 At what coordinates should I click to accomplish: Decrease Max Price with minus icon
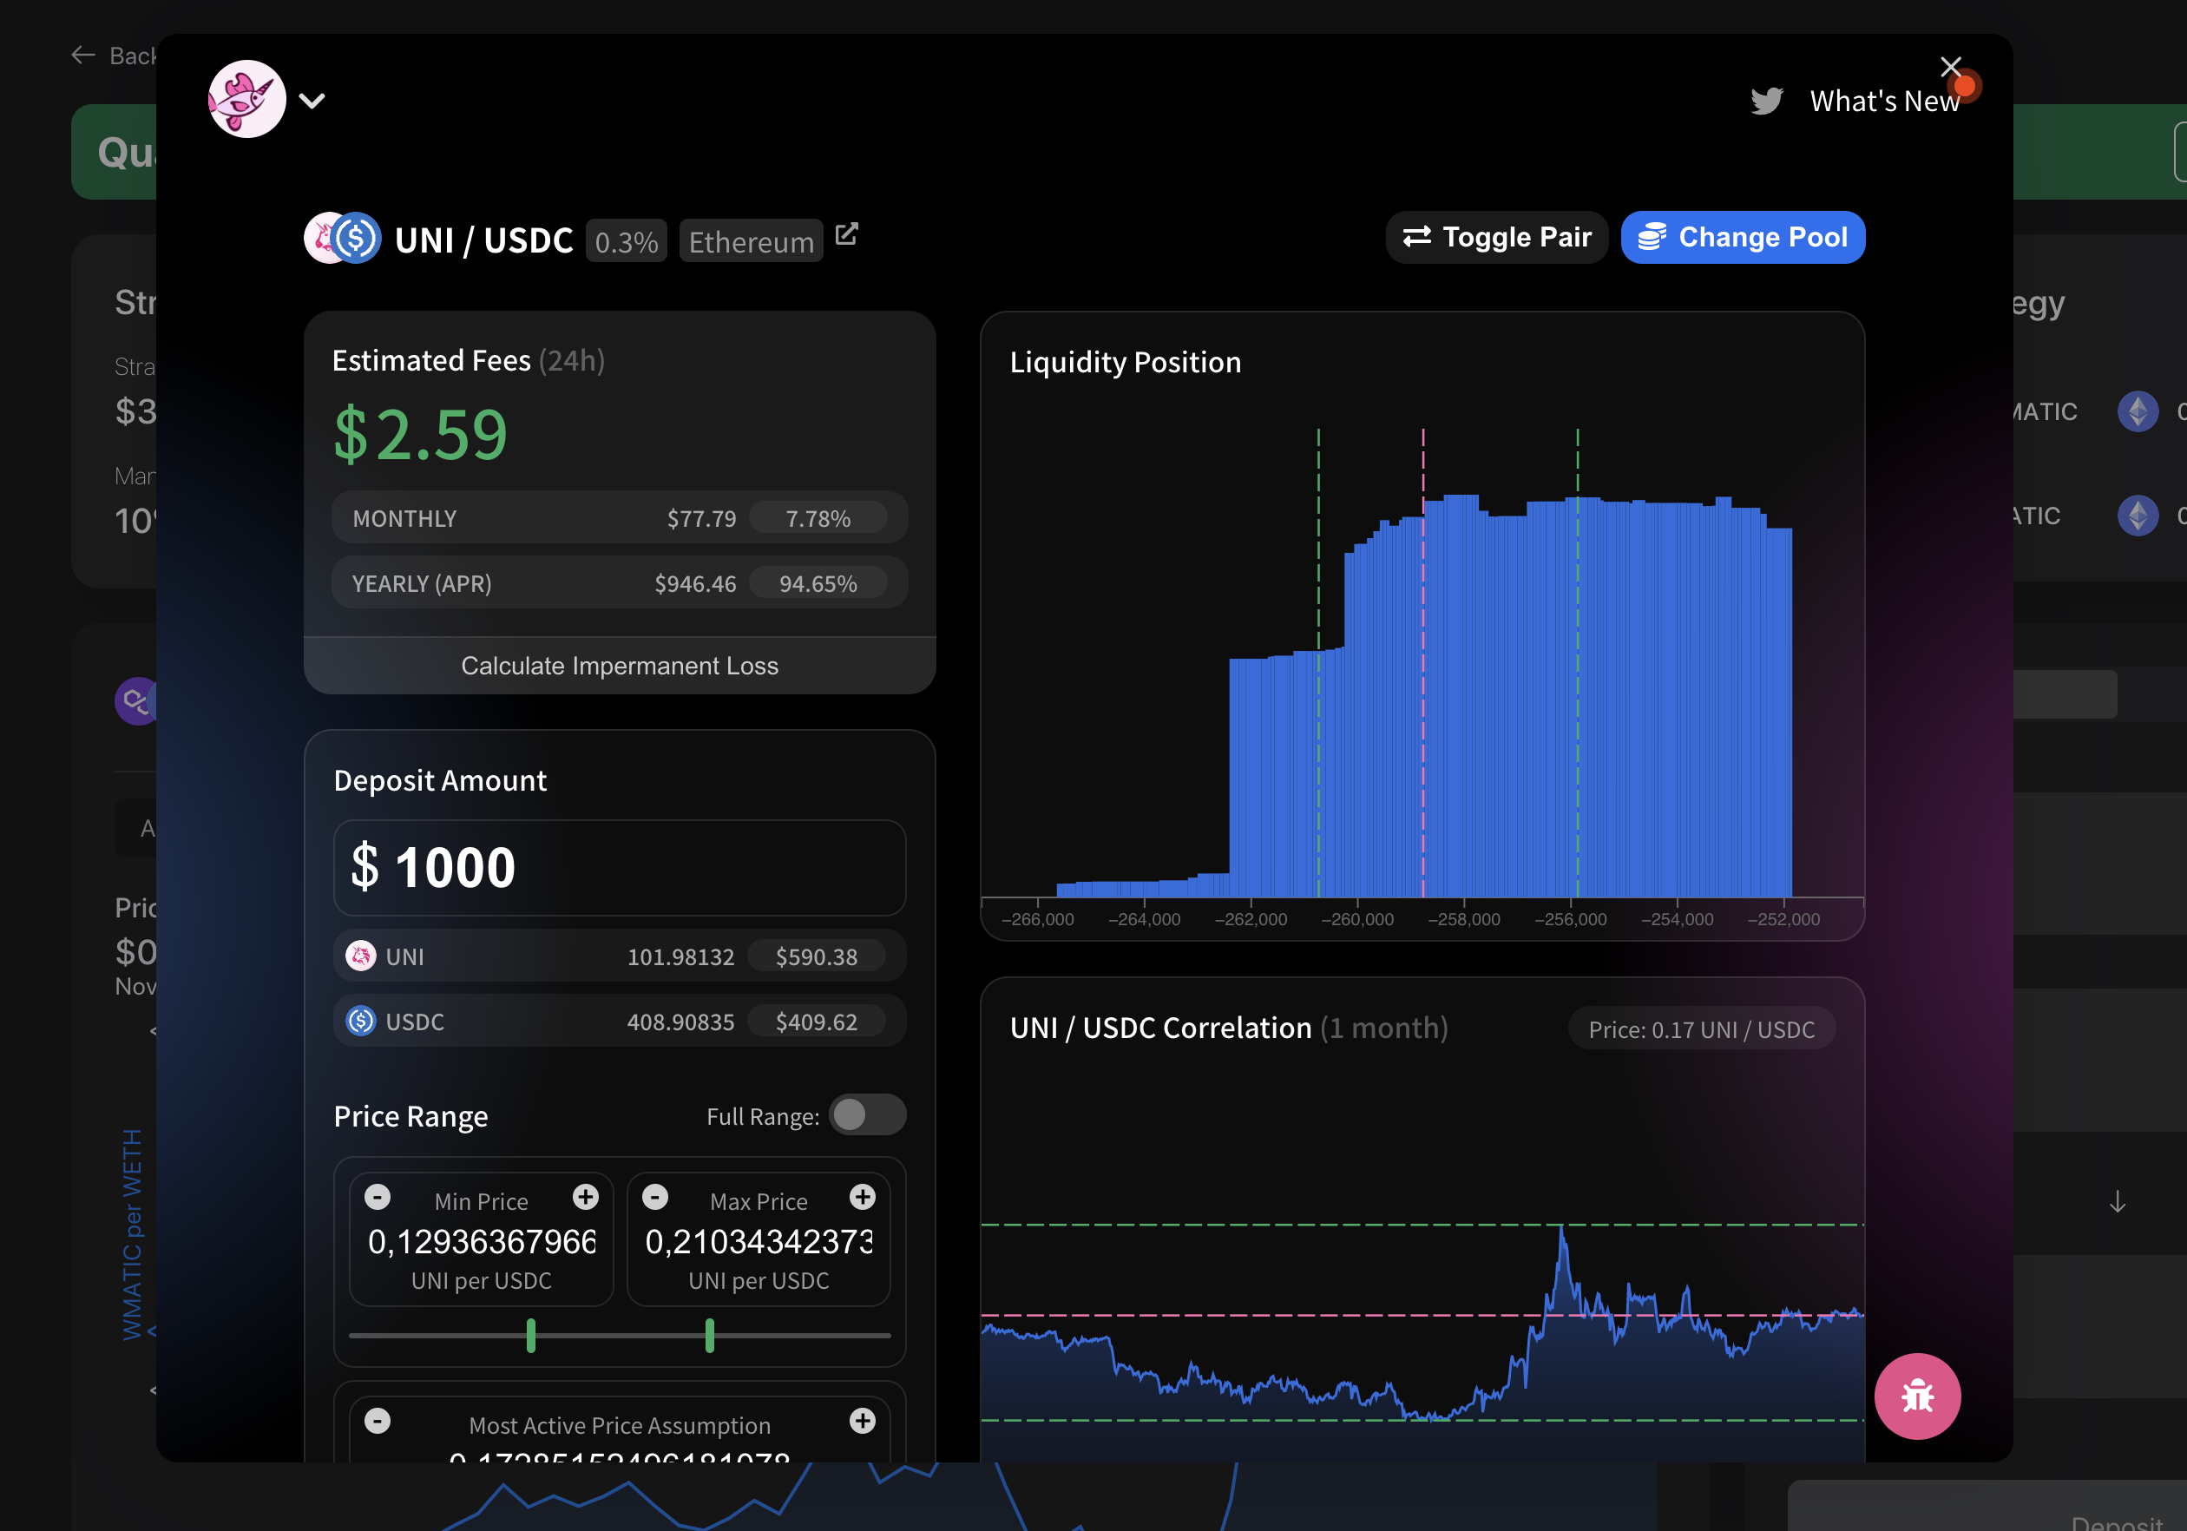pyautogui.click(x=655, y=1198)
